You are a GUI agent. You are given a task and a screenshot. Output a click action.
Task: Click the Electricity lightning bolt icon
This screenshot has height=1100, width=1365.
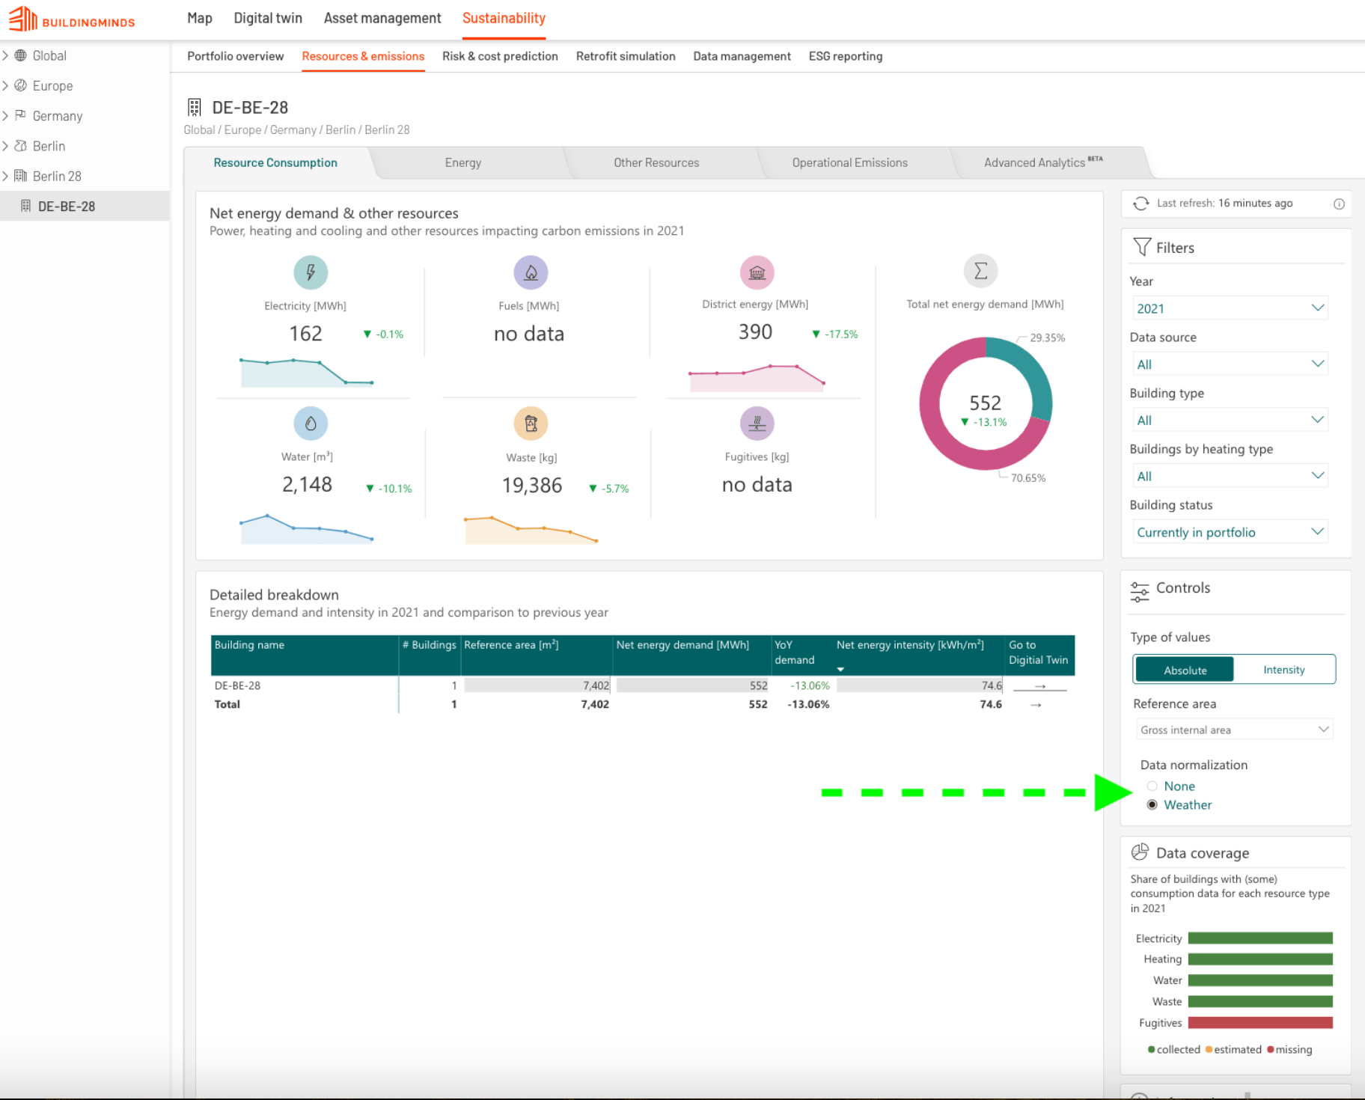pyautogui.click(x=311, y=272)
